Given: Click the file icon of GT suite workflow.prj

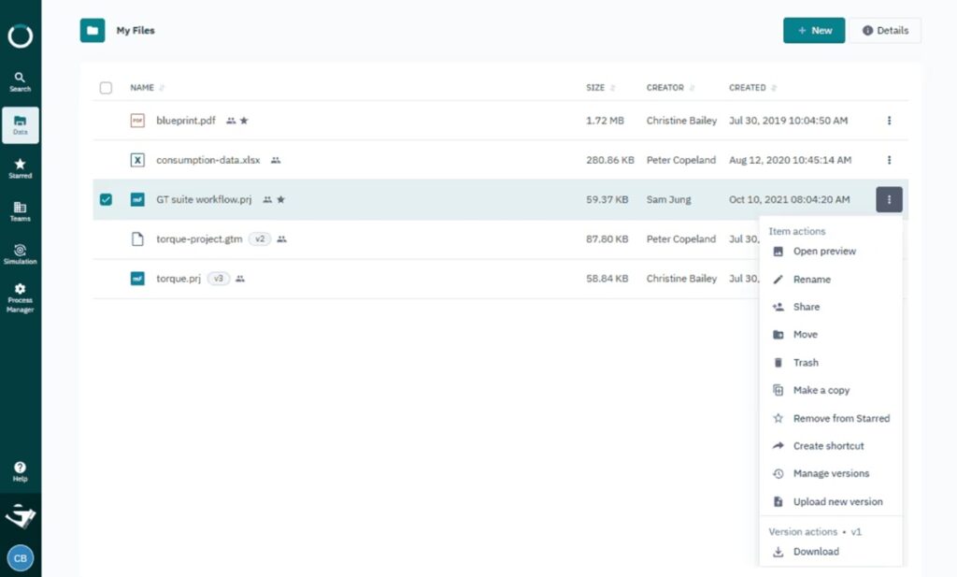Looking at the screenshot, I should (x=138, y=200).
